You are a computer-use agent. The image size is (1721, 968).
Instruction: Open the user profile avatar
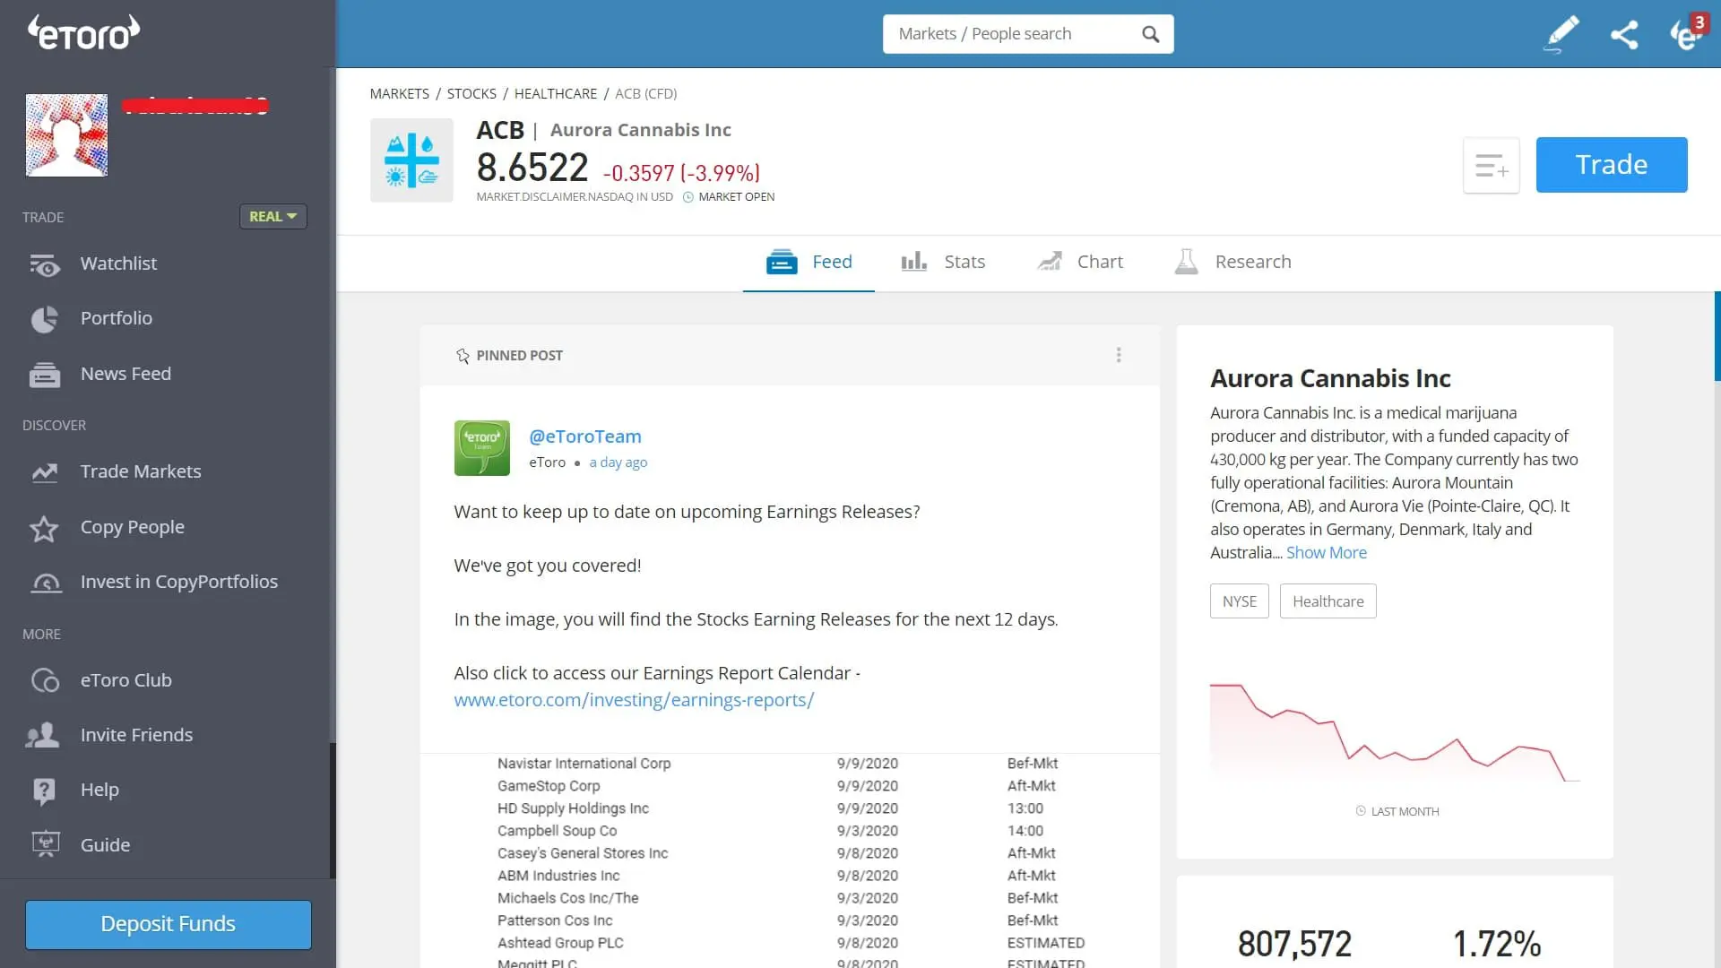pyautogui.click(x=66, y=135)
